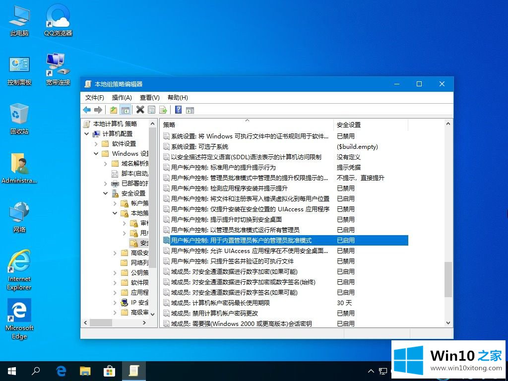
Task: Open the 网络 desktop icon
Action: click(19, 217)
